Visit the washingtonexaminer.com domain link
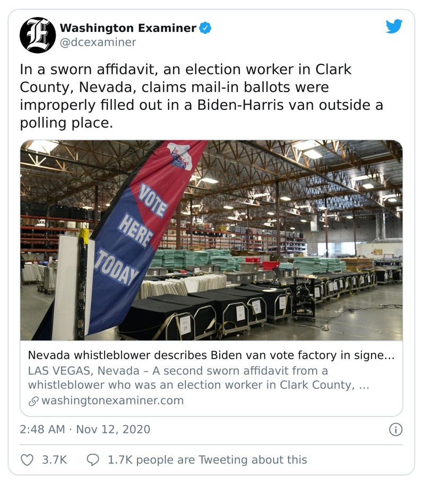 click(x=113, y=401)
